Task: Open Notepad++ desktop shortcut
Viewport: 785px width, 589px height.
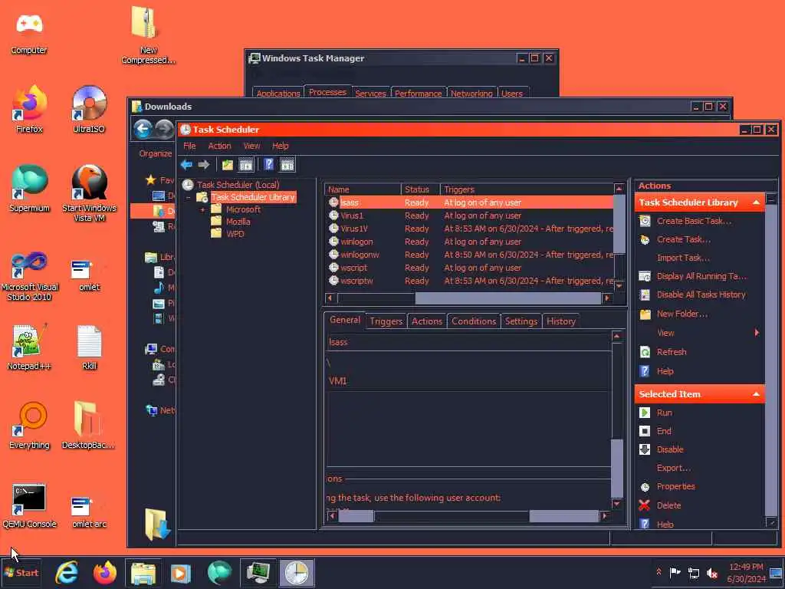Action: 29,347
